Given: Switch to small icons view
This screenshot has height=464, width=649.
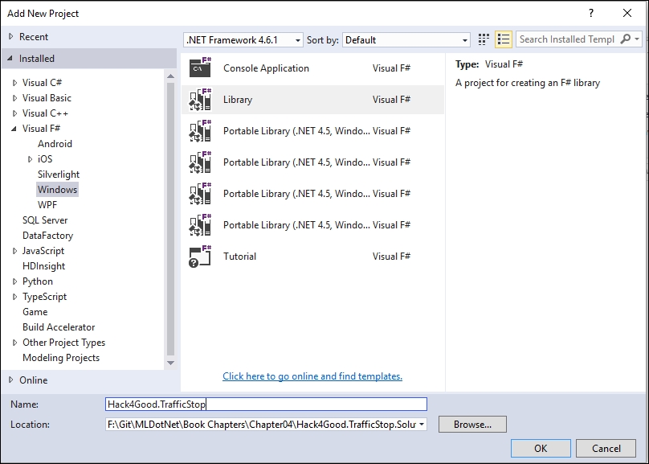Looking at the screenshot, I should pyautogui.click(x=484, y=39).
